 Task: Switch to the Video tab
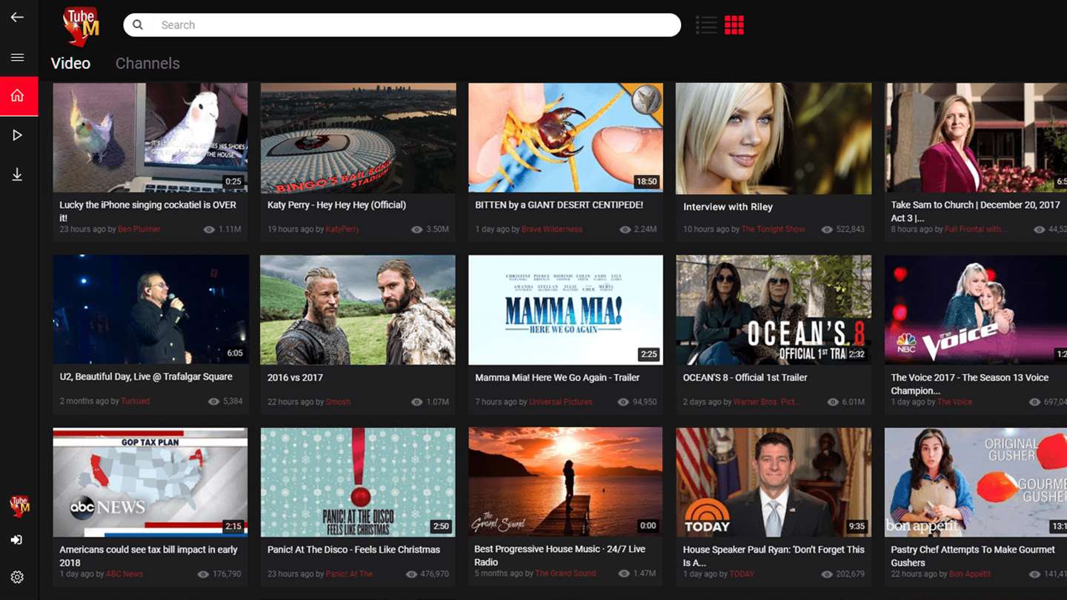pos(70,63)
